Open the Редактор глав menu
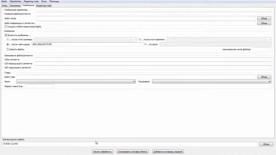276x155 pixels. (31, 1)
